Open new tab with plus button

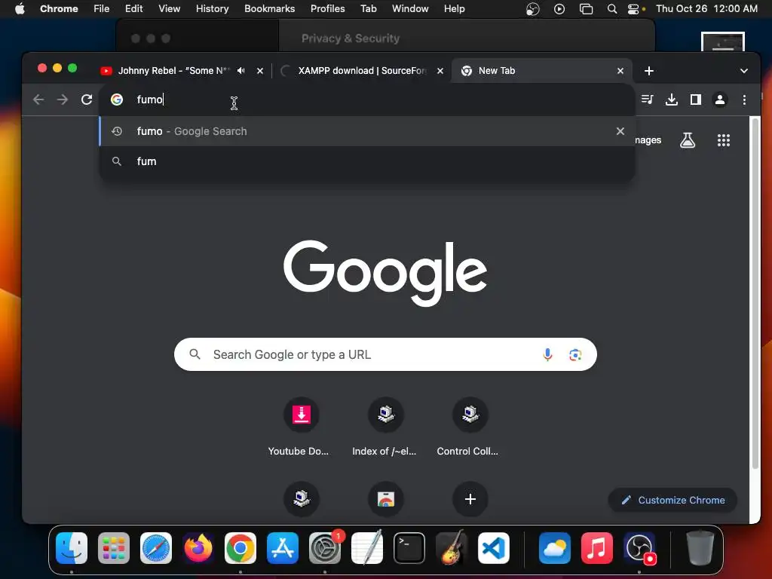[x=649, y=71]
